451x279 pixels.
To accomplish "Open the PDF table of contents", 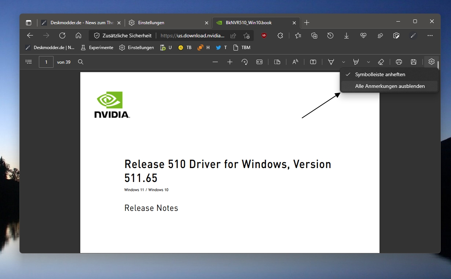I will pyautogui.click(x=29, y=62).
